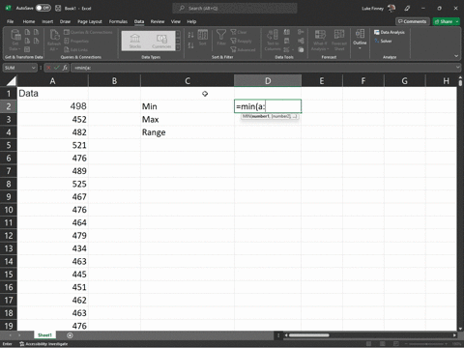The height and width of the screenshot is (348, 464).
Task: Click the cell with value 434
Action: click(53, 248)
